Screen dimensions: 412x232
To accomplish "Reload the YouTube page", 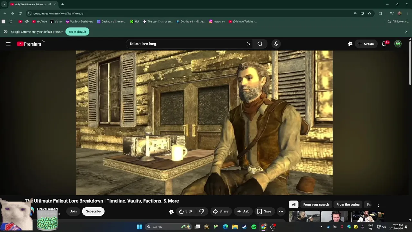I will tap(20, 14).
